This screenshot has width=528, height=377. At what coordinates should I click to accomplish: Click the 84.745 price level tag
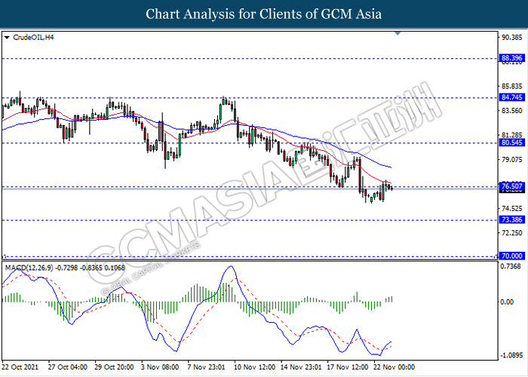pos(512,97)
